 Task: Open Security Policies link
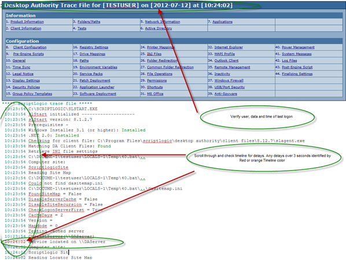coord(26,87)
